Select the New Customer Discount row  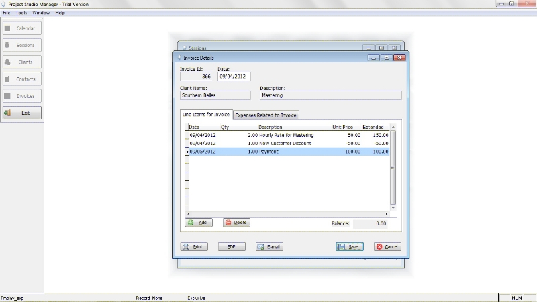point(289,143)
